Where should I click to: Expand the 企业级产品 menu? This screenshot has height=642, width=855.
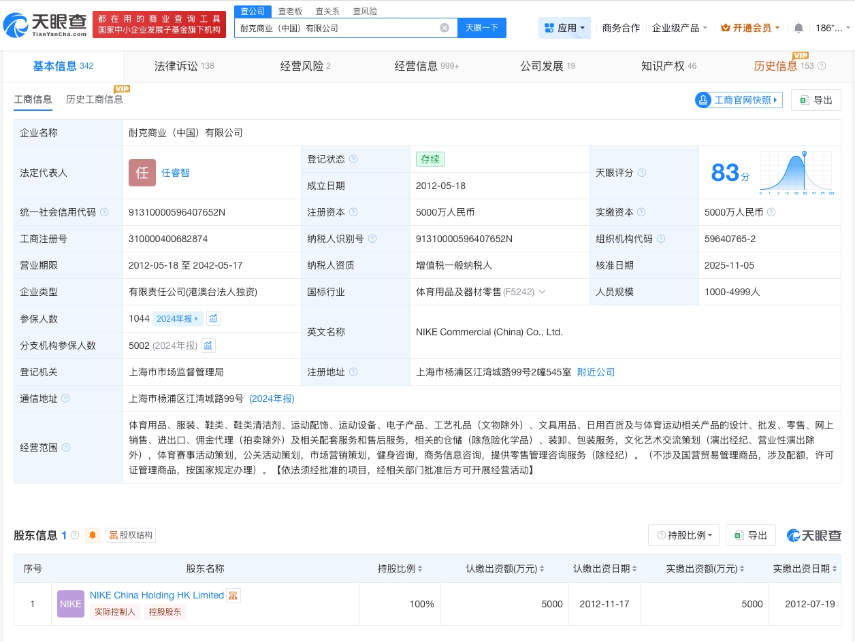coord(679,28)
